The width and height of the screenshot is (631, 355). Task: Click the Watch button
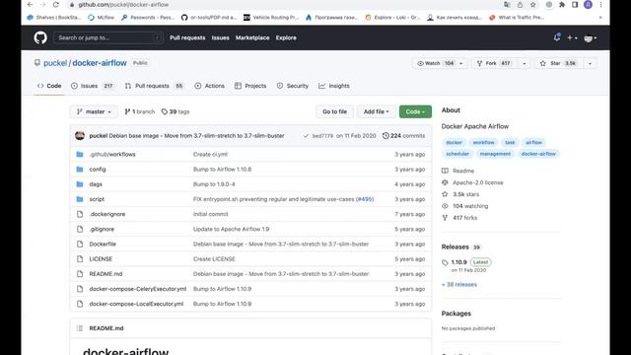point(435,63)
